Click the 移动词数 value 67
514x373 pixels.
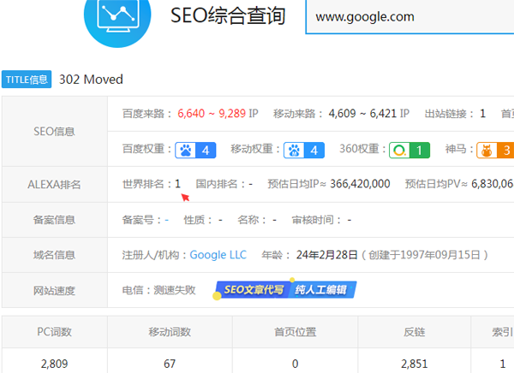[x=170, y=364]
